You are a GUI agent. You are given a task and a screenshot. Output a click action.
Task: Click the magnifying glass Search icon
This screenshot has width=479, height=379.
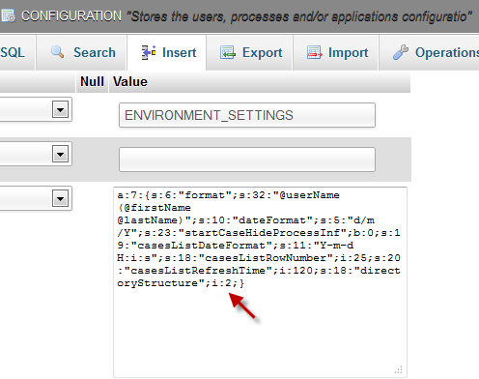pyautogui.click(x=57, y=52)
